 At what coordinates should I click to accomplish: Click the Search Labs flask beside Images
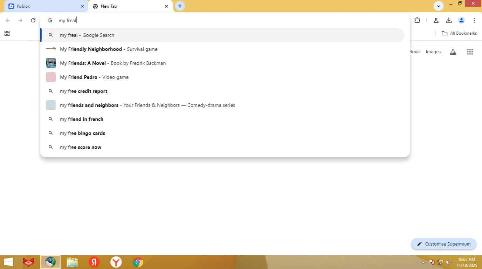point(453,52)
